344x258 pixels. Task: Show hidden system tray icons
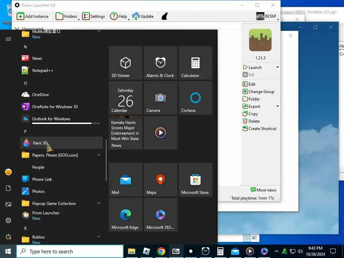tap(276, 251)
